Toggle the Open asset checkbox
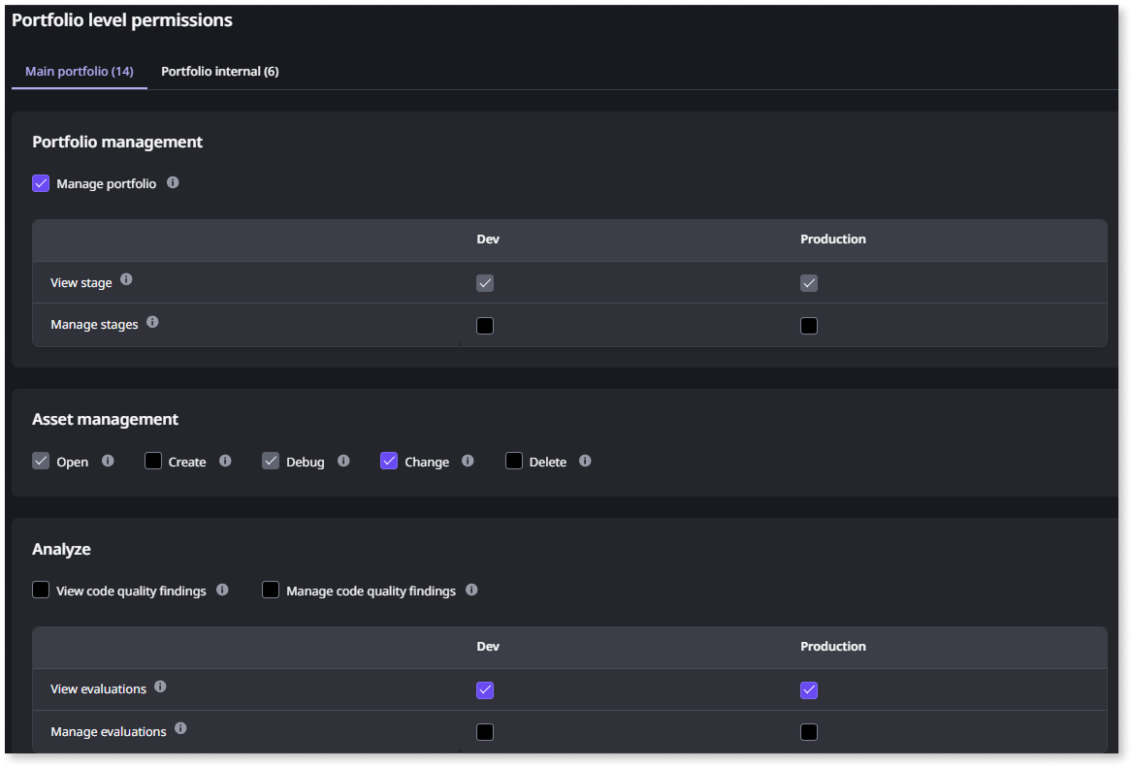Screen dimensions: 1133x768 (41, 461)
